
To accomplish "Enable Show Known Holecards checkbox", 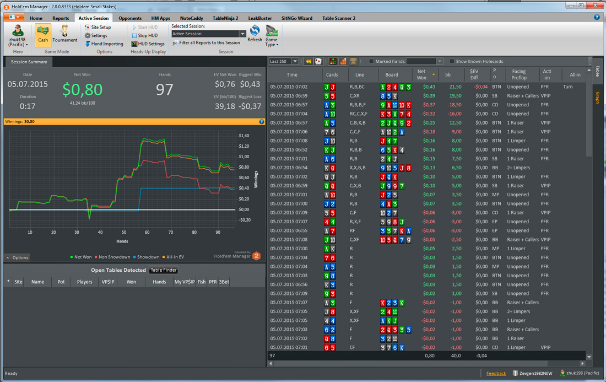I will pyautogui.click(x=451, y=62).
